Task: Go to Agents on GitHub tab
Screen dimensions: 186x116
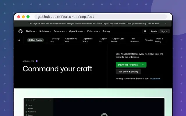Action: click(x=87, y=40)
